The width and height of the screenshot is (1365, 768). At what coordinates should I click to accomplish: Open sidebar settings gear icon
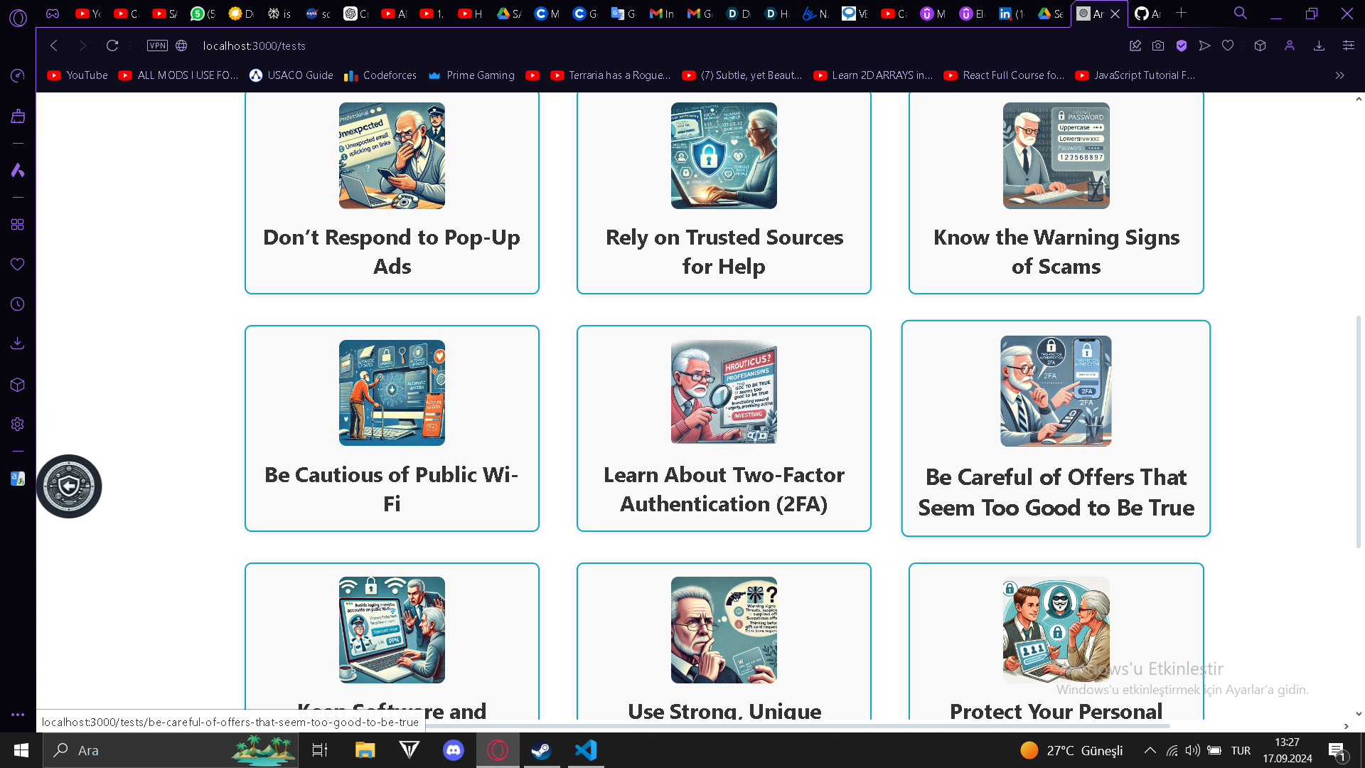(x=18, y=425)
